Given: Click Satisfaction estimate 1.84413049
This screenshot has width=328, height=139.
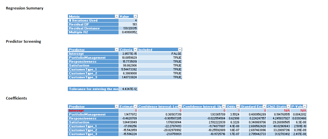Looking at the screenshot, I should tap(128, 122).
